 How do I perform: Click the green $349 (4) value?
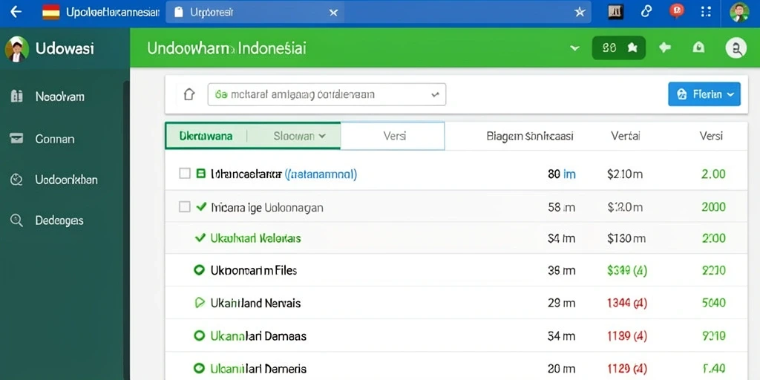626,271
